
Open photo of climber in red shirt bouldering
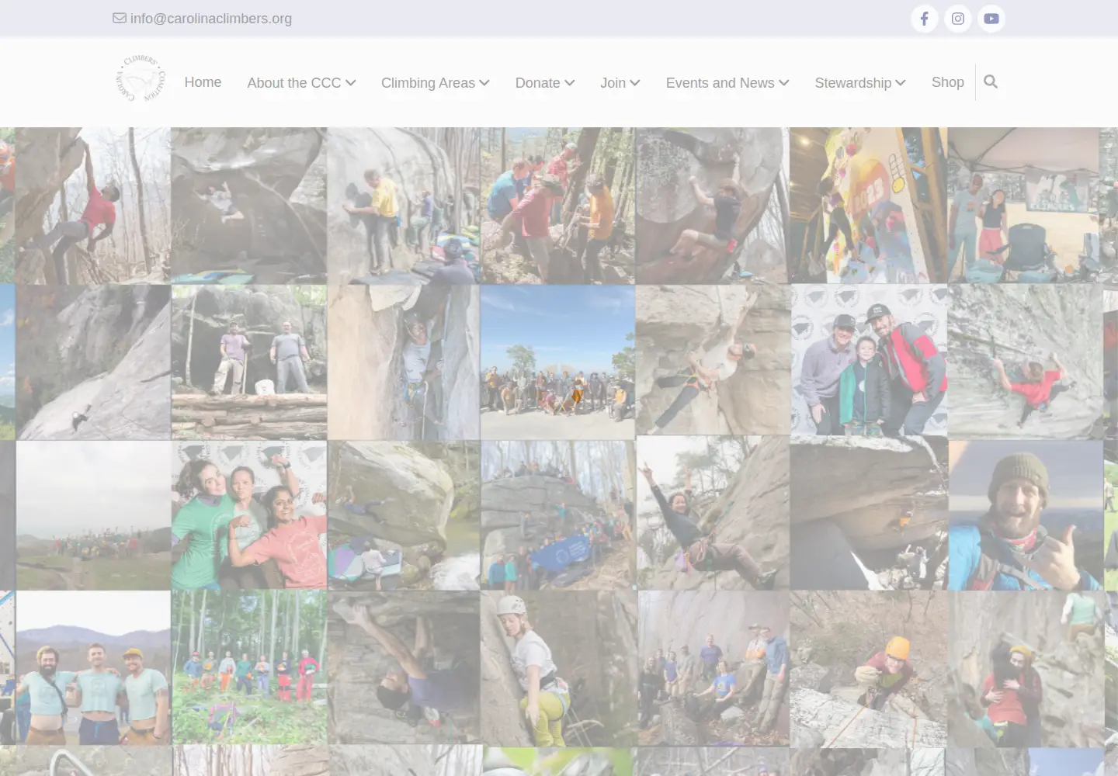point(92,206)
